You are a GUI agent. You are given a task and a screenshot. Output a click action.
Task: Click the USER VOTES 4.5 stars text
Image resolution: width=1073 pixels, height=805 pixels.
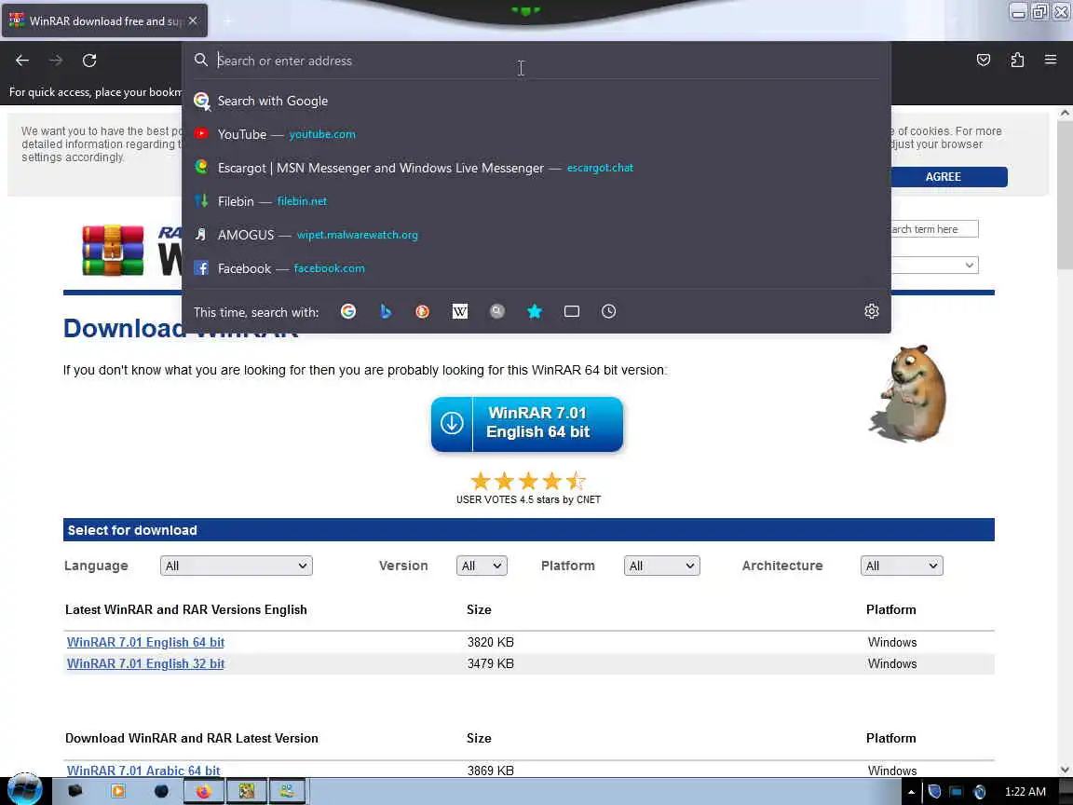(x=528, y=499)
